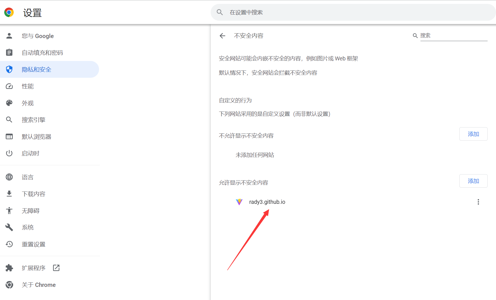This screenshot has height=300, width=496.
Task: Open the 重置设置 settings section
Action: 50,244
